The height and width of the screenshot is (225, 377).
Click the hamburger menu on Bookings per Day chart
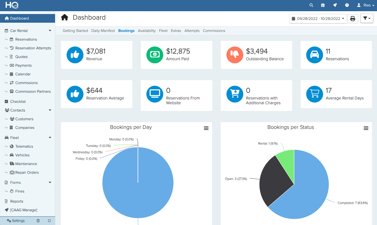pyautogui.click(x=206, y=128)
